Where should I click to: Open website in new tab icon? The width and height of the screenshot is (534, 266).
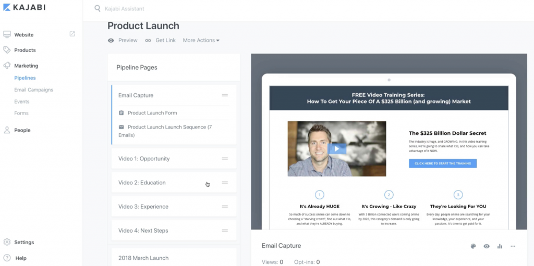[x=72, y=34]
